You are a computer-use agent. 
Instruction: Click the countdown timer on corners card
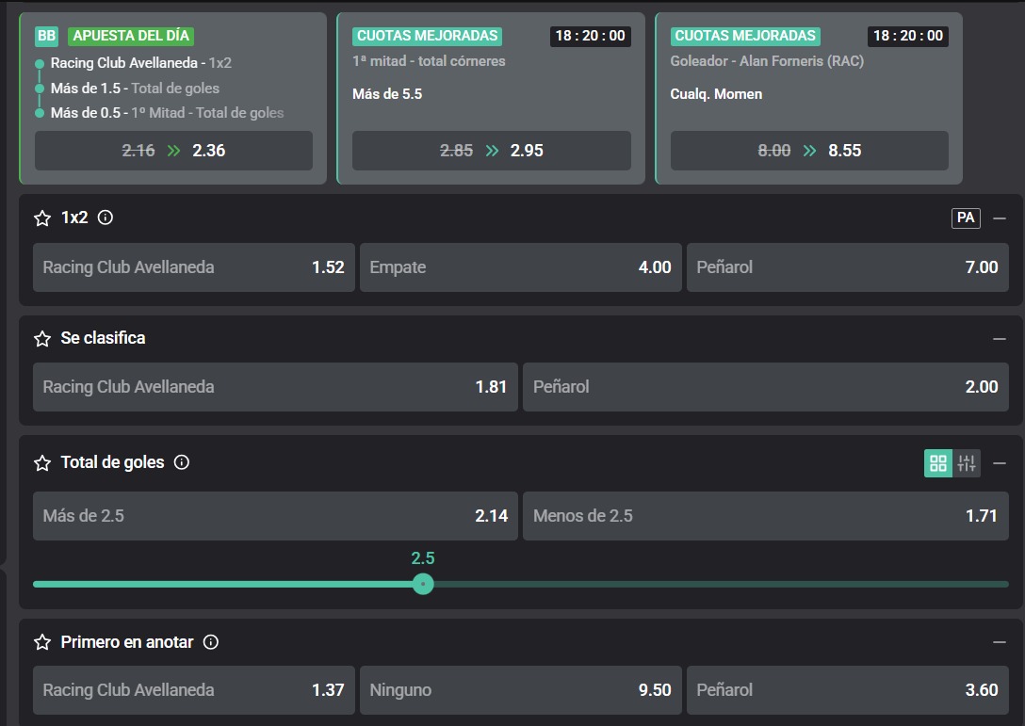590,36
